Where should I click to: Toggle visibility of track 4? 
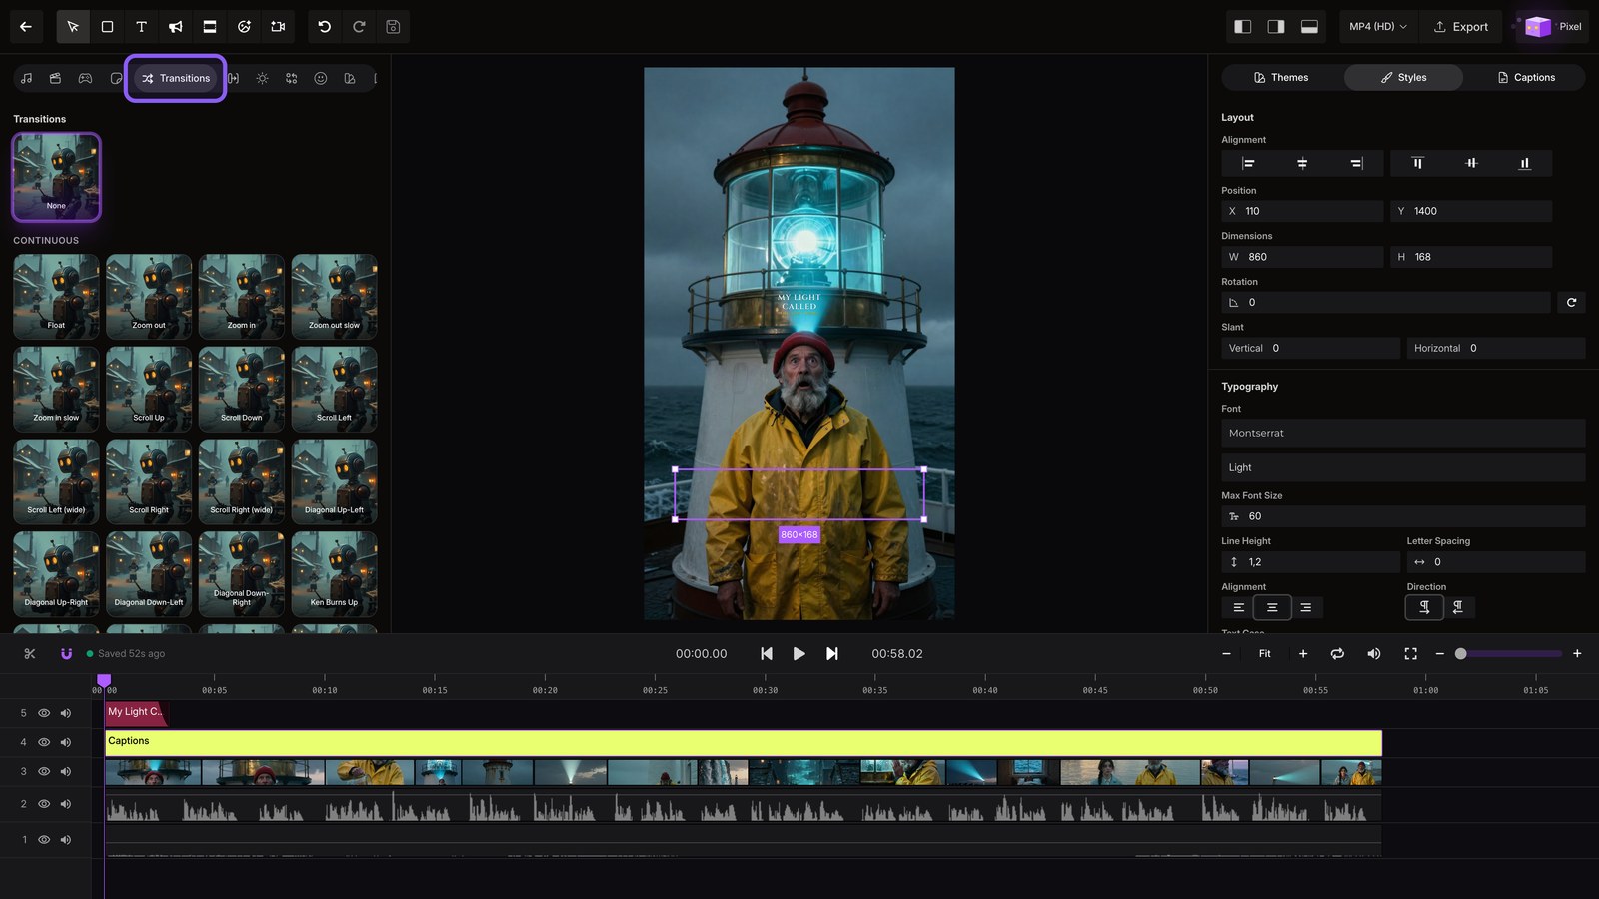(x=44, y=742)
